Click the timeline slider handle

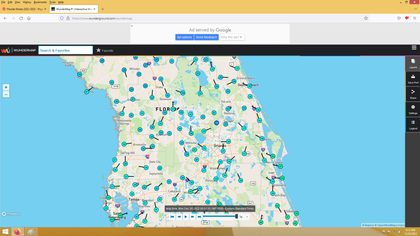click(236, 216)
